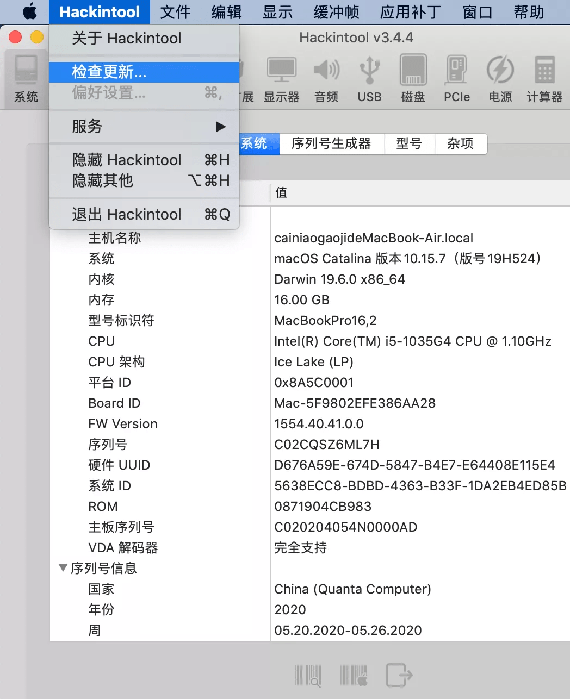Select the 硬件 UUID row
Image resolution: width=570 pixels, height=699 pixels.
point(310,465)
